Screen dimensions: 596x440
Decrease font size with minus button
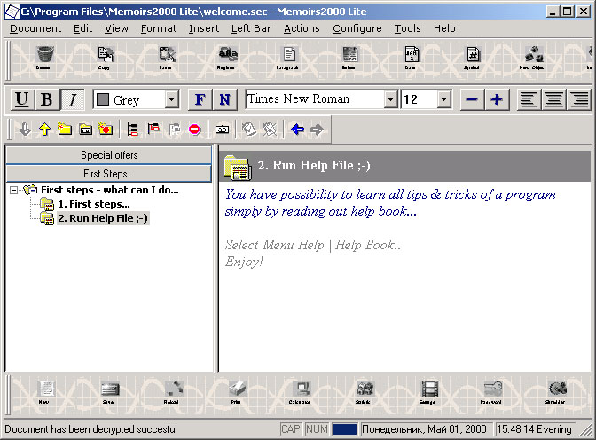pyautogui.click(x=472, y=99)
